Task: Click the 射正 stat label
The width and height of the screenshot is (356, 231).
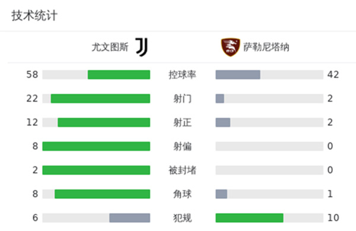Action: pyautogui.click(x=182, y=122)
